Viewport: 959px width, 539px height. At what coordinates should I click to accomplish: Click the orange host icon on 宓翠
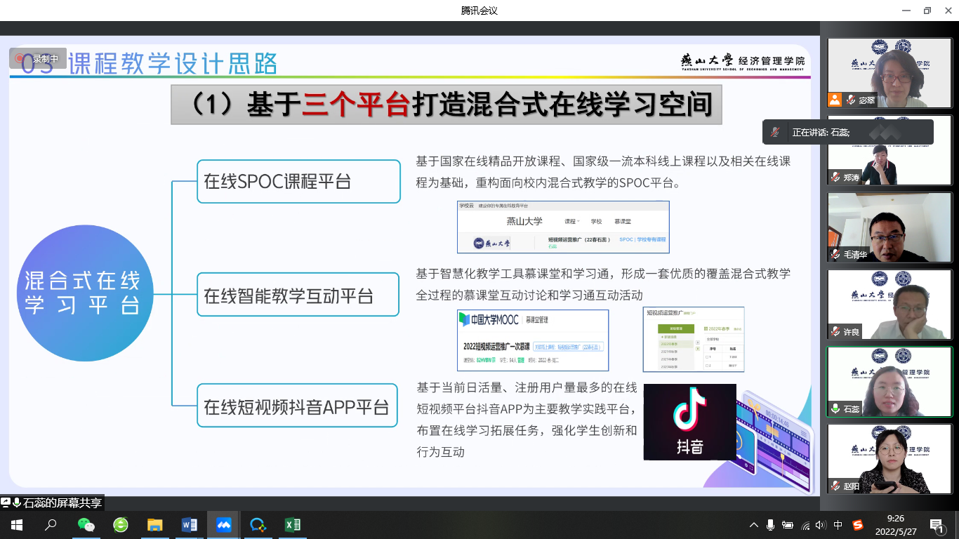pyautogui.click(x=834, y=100)
